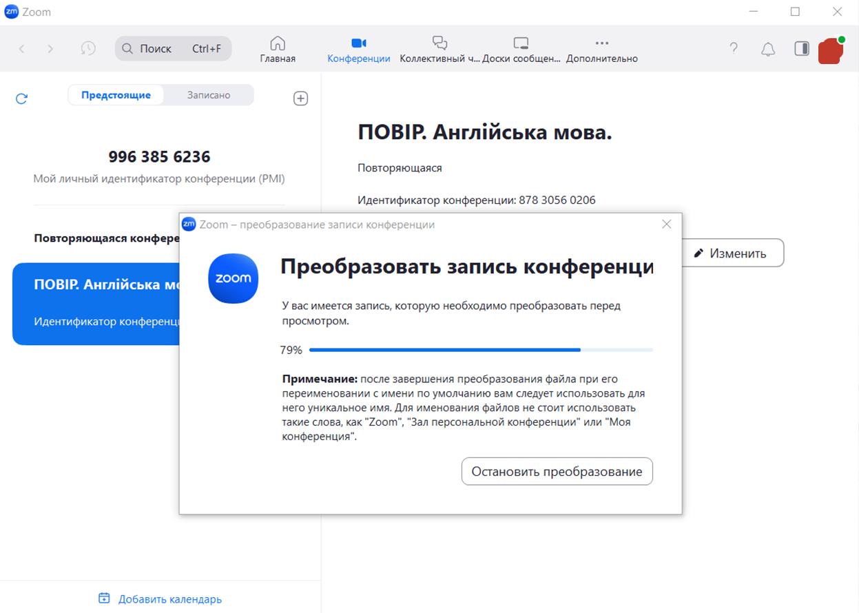Click Добавить календарь link
The height and width of the screenshot is (613, 859).
pyautogui.click(x=161, y=599)
